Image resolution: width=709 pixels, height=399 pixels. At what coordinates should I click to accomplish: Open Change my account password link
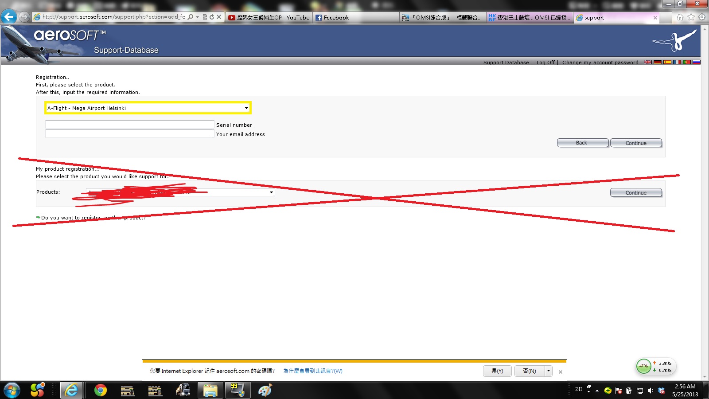tap(600, 63)
